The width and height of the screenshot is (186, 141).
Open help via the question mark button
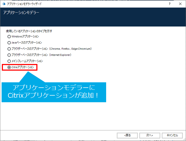(170, 4)
